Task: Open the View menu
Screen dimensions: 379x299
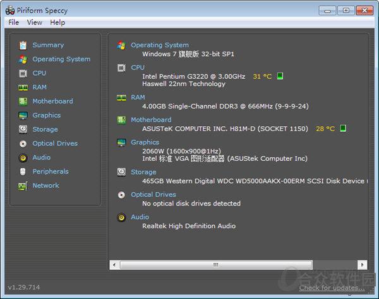Action: [34, 23]
